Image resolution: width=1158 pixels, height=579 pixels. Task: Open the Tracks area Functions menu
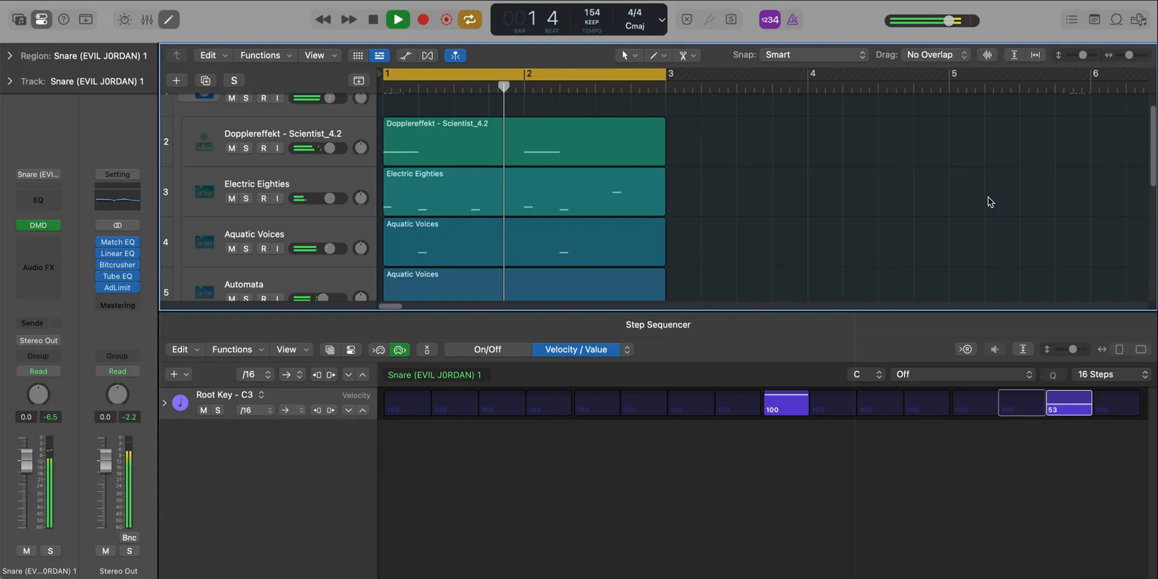[265, 55]
